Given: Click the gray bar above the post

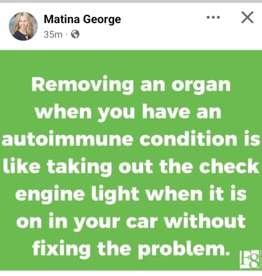Looking at the screenshot, I should click(x=131, y=1).
